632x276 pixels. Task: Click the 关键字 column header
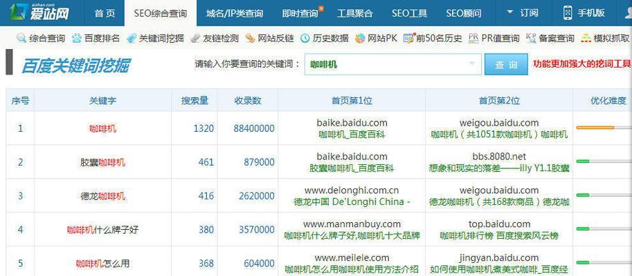point(102,101)
